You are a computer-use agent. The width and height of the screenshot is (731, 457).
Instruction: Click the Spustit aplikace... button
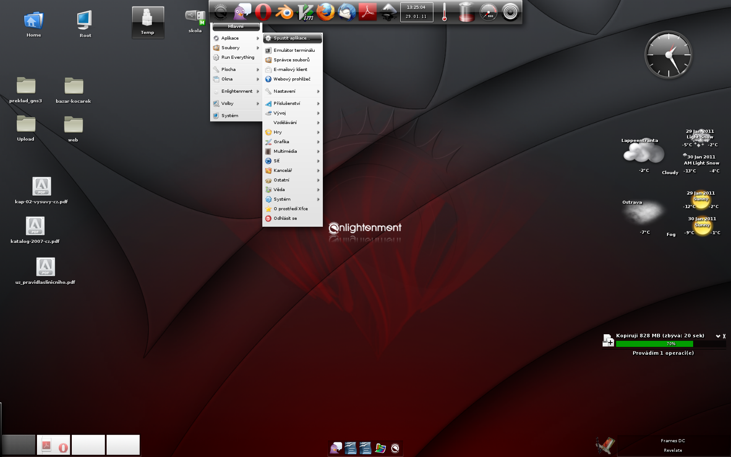point(292,38)
